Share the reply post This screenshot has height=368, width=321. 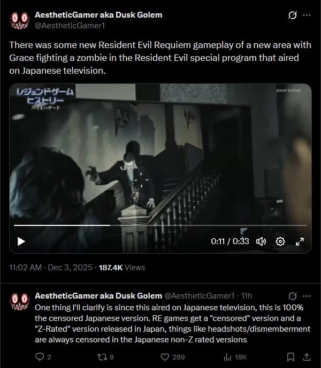307,357
